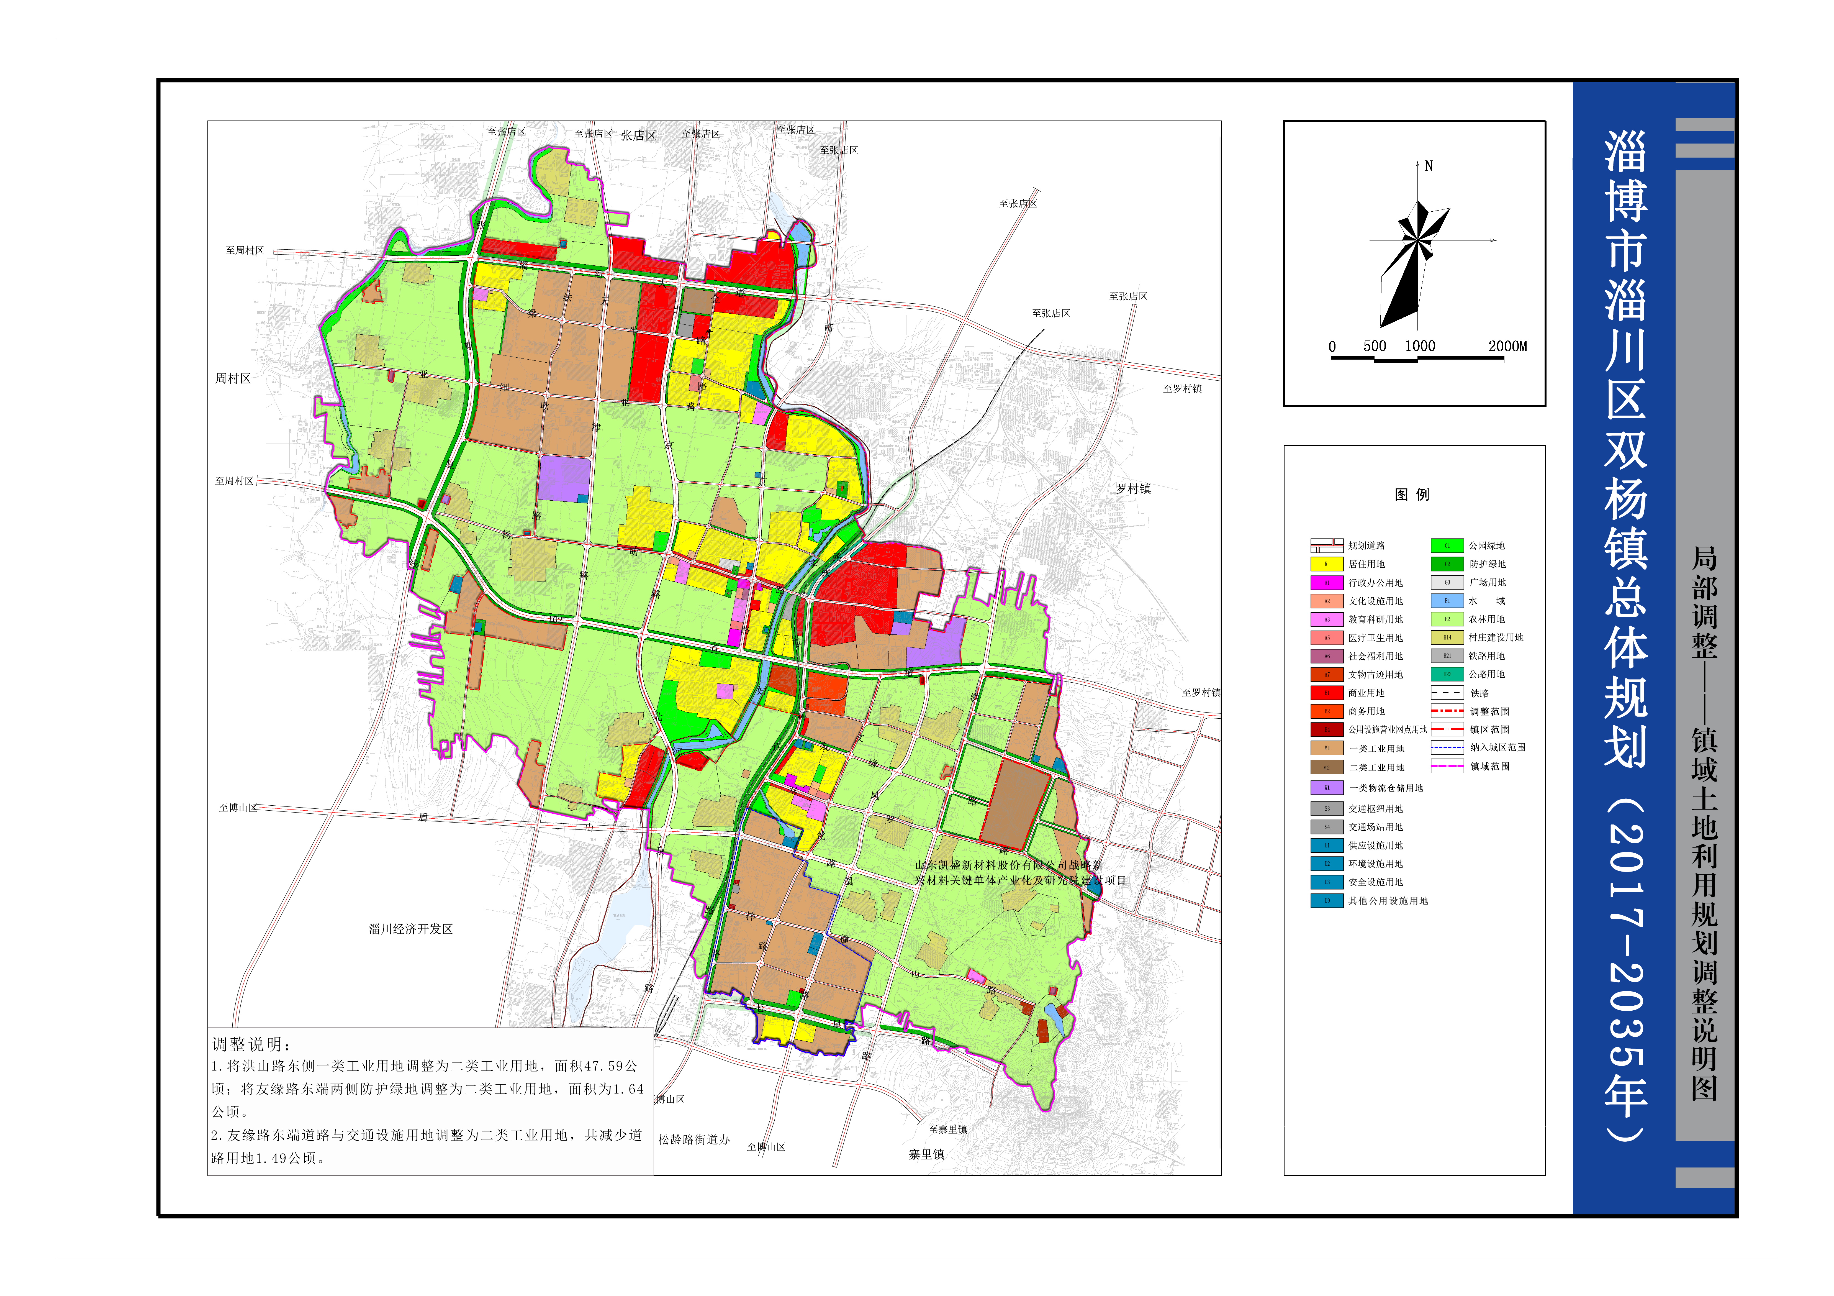Click the B4 公用设施营业网点用地 legend box
Screen dimensions: 1834x1296
point(1327,729)
